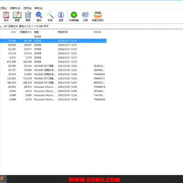Click the WinRAR icon in the taskbar
Image resolution: width=183 pixels, height=183 pixels.
click(x=2, y=179)
